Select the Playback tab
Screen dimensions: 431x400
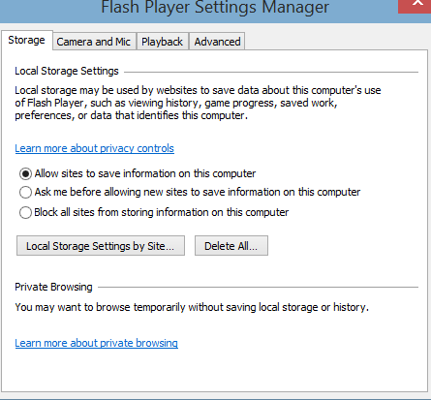[163, 42]
